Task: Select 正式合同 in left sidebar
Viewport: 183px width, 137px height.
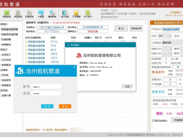Action: click(x=6, y=60)
